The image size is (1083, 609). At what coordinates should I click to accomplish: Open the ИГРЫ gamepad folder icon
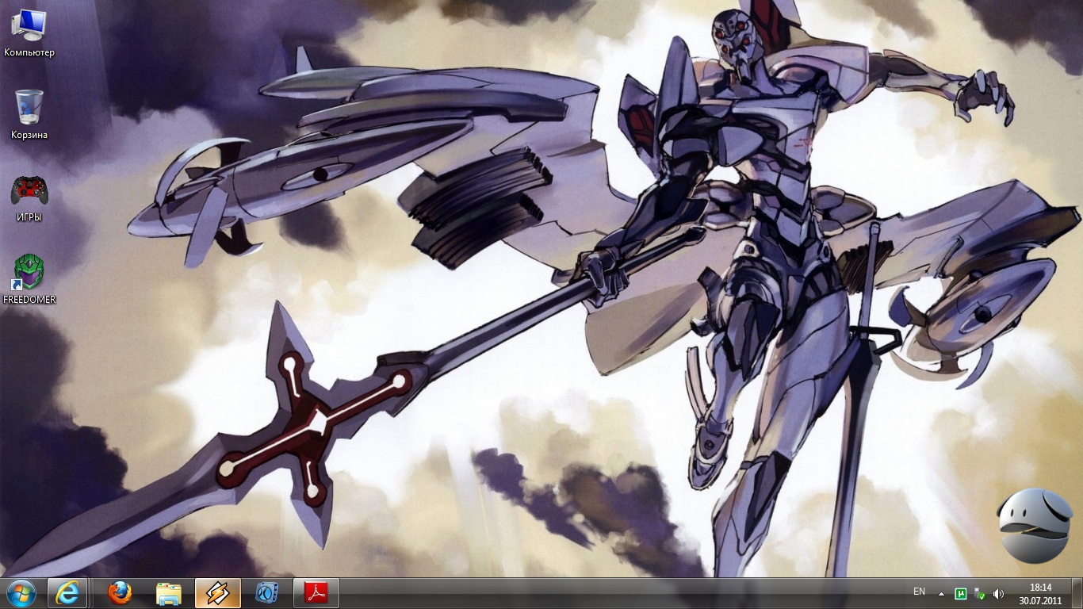tap(29, 198)
